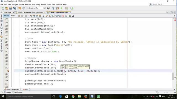Click Shift Line Left icon
Viewport: 177px width, 99px height.
56,16
